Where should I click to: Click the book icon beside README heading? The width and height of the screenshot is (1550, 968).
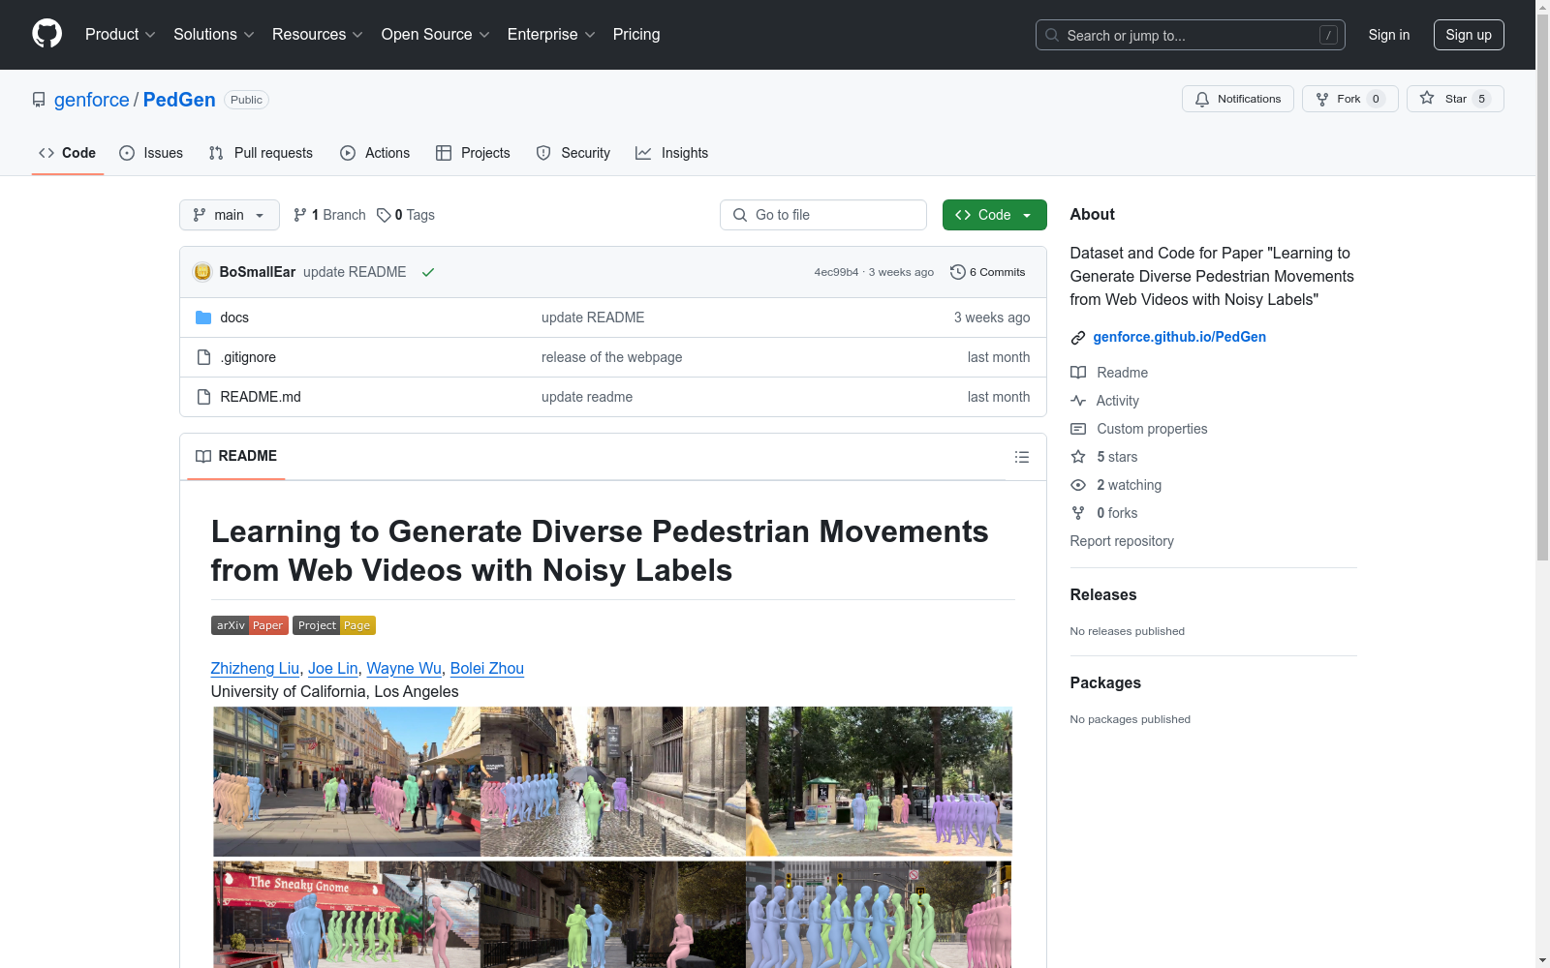pyautogui.click(x=203, y=456)
